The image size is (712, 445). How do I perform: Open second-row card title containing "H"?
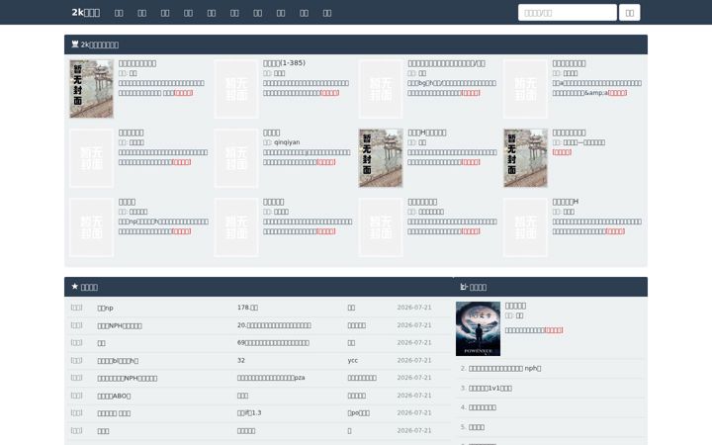427,133
